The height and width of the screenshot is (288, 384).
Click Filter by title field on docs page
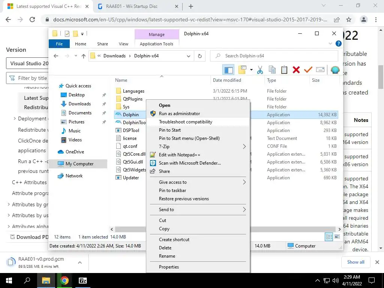27,78
